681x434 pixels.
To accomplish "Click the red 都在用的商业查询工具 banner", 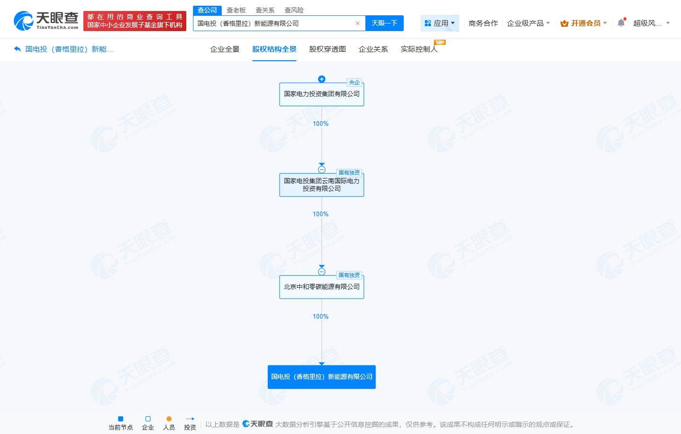I will point(135,21).
